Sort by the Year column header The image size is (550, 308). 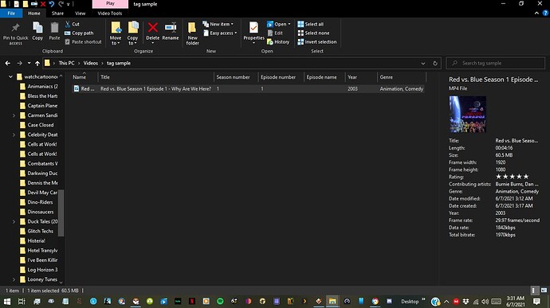pyautogui.click(x=361, y=77)
